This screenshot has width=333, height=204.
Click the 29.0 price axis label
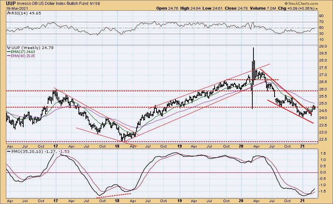point(323,46)
